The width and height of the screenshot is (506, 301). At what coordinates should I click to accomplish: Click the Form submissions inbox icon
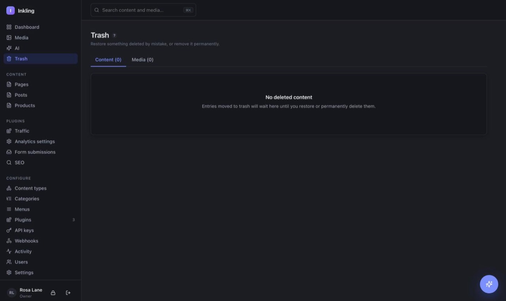tap(9, 152)
